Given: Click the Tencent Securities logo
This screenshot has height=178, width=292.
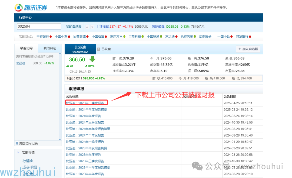Looking at the screenshot, I should point(31,8).
